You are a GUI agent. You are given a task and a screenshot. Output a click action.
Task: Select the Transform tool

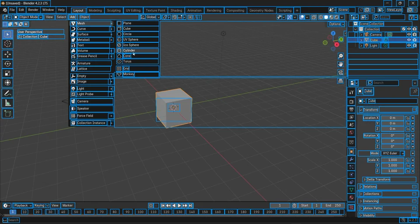(x=7, y=83)
